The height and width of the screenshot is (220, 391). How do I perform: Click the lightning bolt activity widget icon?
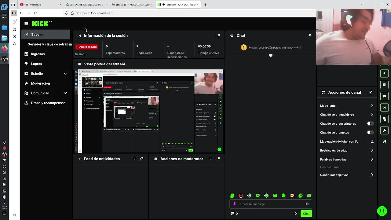384,73
